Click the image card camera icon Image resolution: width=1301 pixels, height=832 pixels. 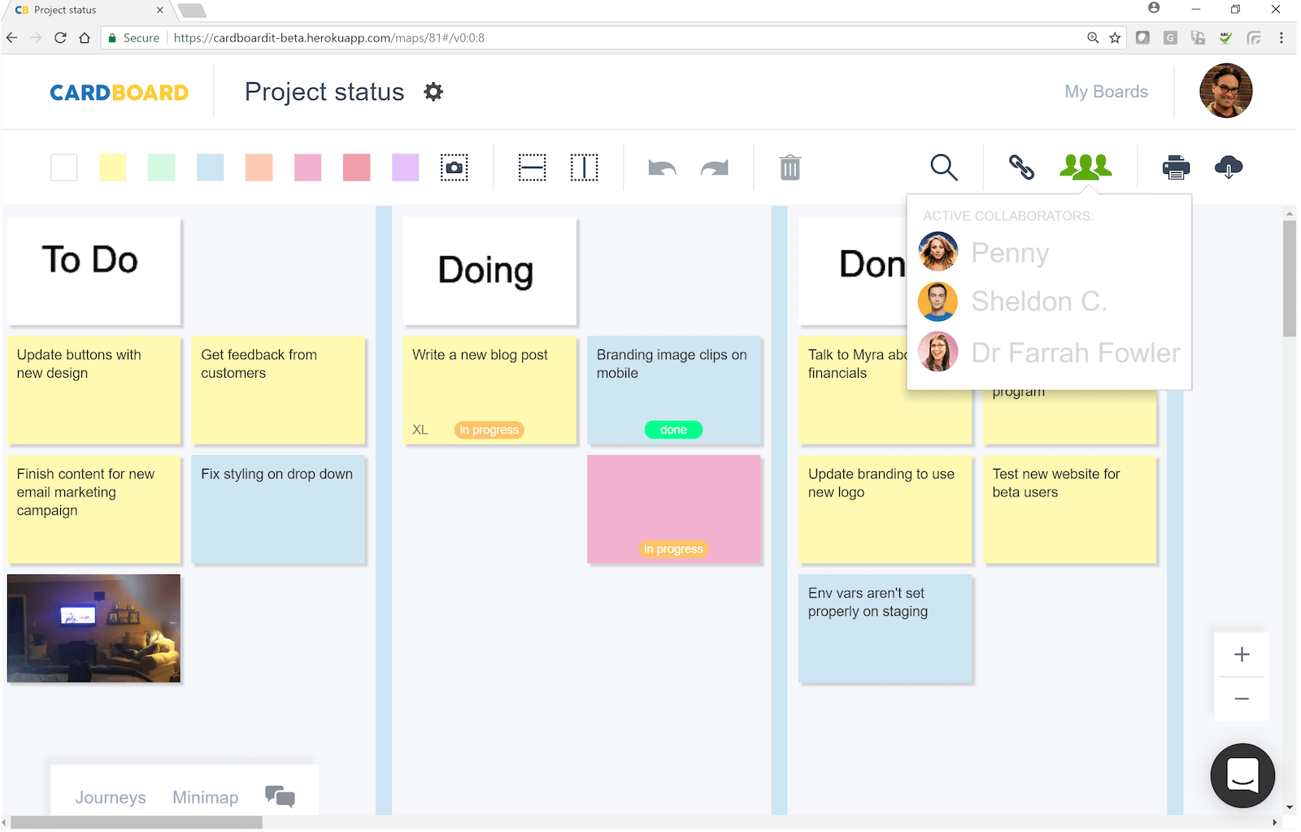pos(455,167)
